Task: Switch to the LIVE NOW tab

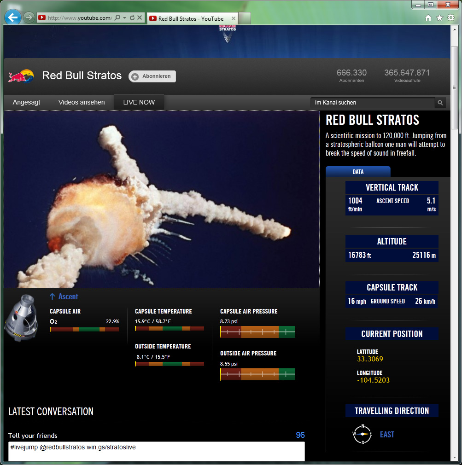Action: [139, 102]
